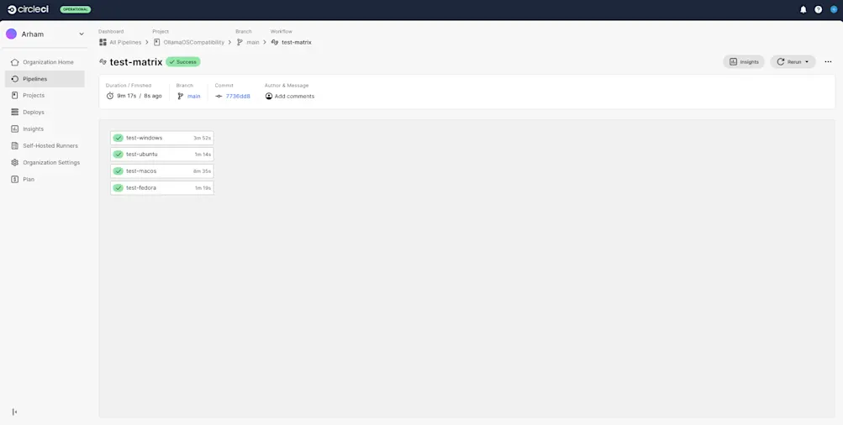Click the Organization Home house icon
This screenshot has height=425, width=843.
[x=14, y=62]
